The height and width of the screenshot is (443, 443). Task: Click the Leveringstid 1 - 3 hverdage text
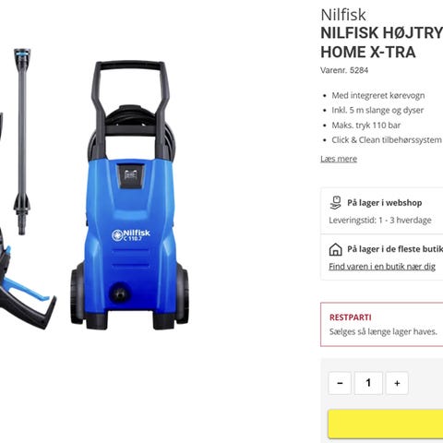pos(380,221)
